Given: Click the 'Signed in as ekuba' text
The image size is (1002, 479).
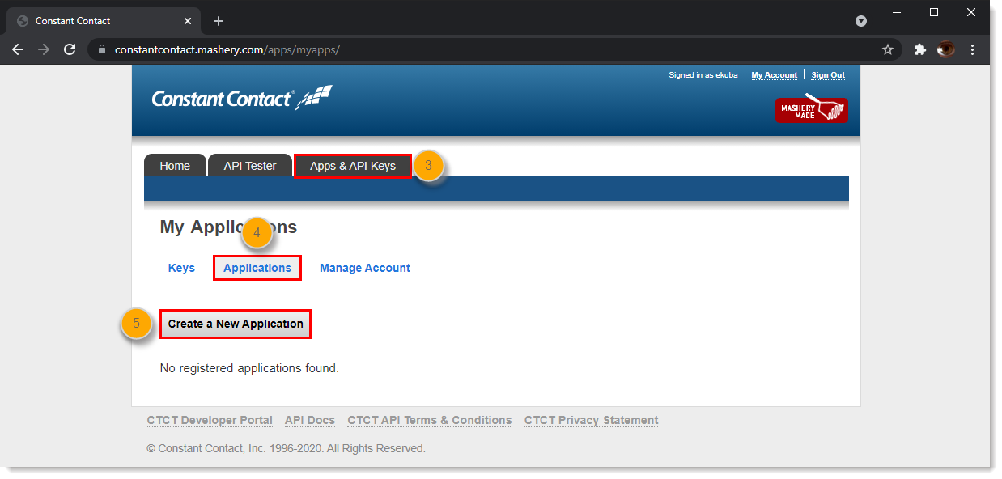Looking at the screenshot, I should [703, 75].
